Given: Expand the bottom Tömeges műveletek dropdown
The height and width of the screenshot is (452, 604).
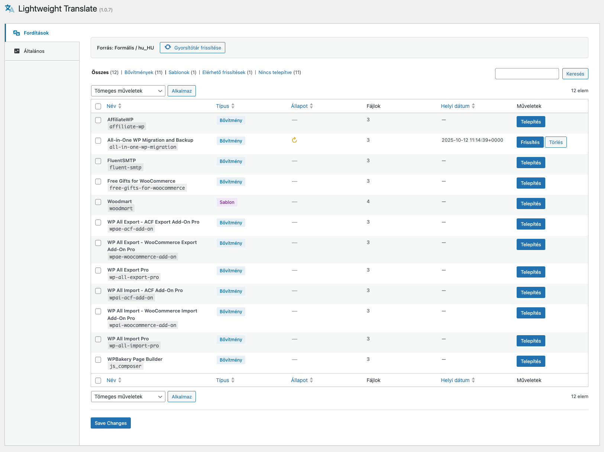Looking at the screenshot, I should click(x=128, y=397).
